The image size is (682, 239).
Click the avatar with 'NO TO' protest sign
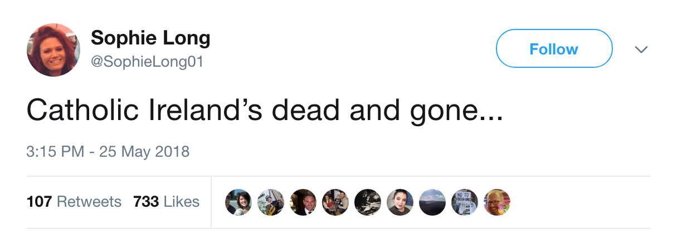click(x=465, y=202)
